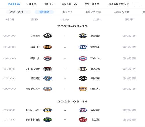Click the Lakers LAL team logo
The width and height of the screenshot is (145, 127).
(x=83, y=89)
